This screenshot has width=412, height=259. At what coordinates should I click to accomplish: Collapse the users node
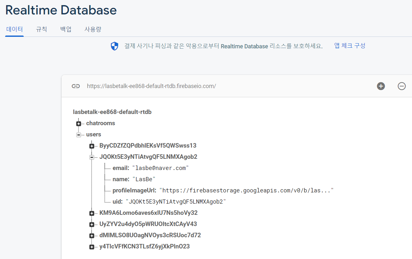pos(78,135)
